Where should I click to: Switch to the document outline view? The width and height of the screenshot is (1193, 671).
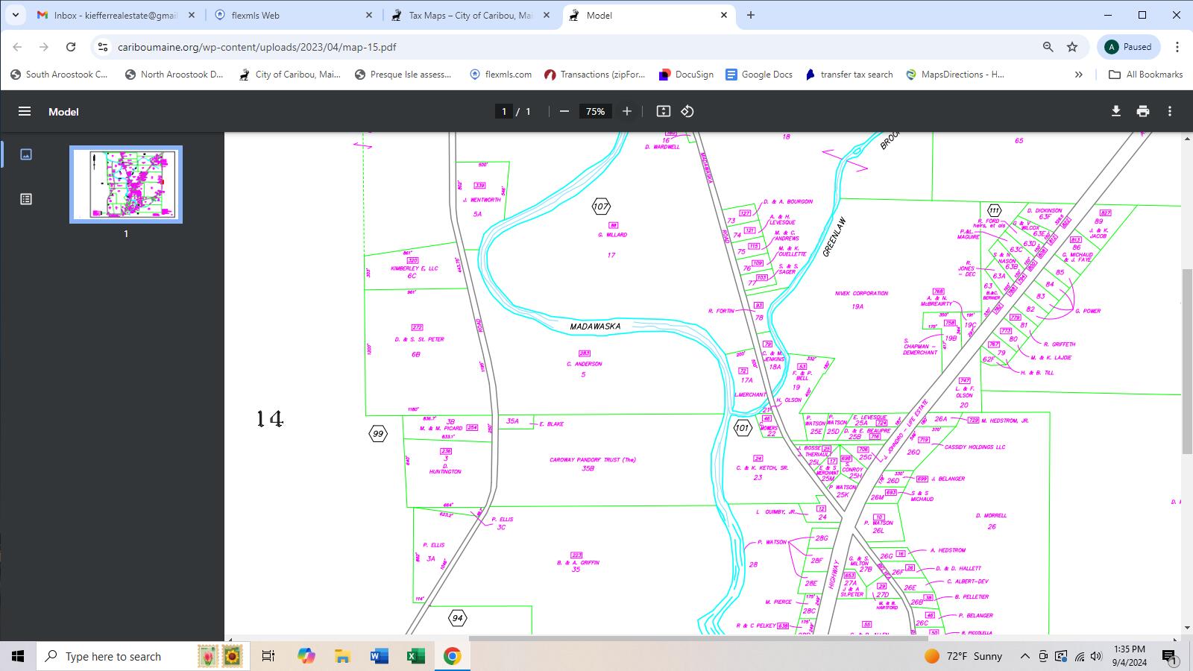[26, 199]
